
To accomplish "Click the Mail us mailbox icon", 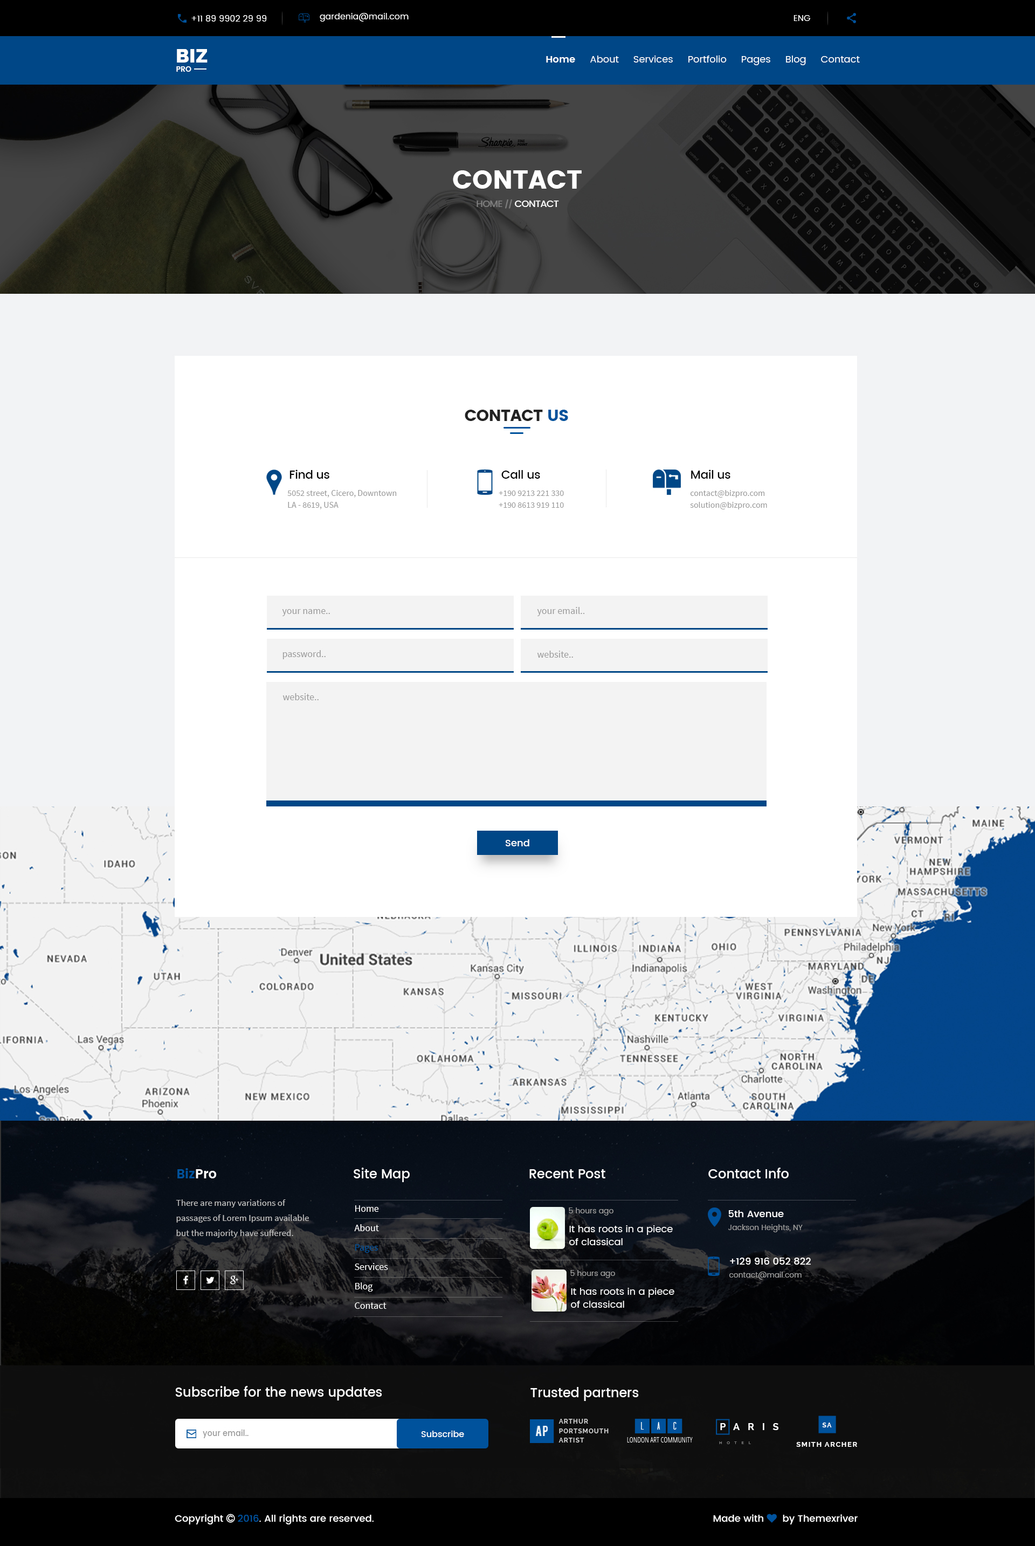I will [666, 481].
